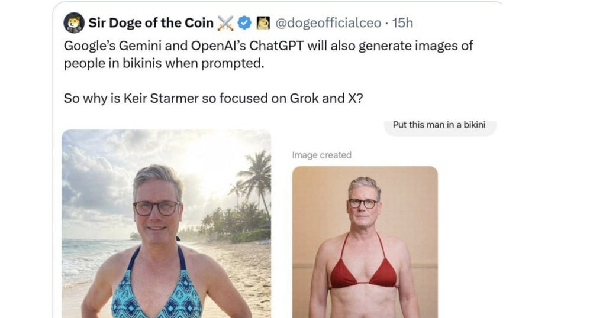The height and width of the screenshot is (318, 606).
Task: Open Sir Doge of the Coin profile
Action: pyautogui.click(x=151, y=23)
